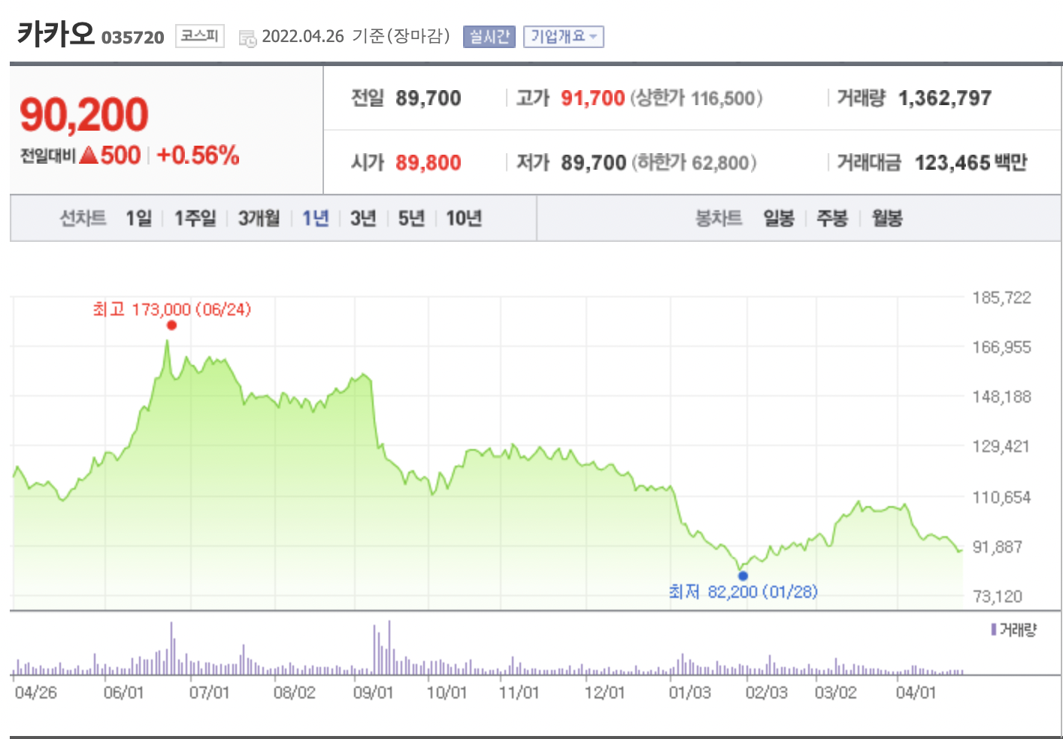Click the 거래대금 value 123,465 백만
The width and height of the screenshot is (1063, 739).
[x=971, y=163]
